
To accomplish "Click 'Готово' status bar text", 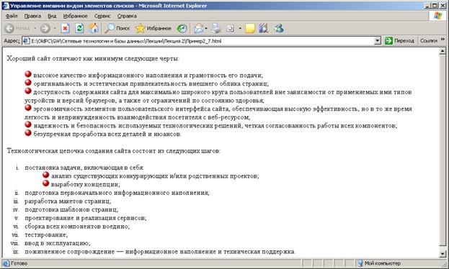I will [19, 263].
